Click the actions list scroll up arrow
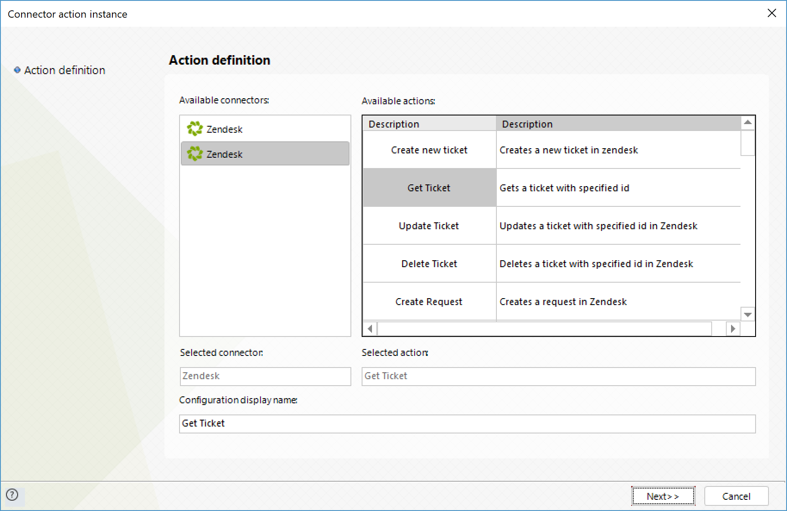This screenshot has width=787, height=511. coord(748,123)
